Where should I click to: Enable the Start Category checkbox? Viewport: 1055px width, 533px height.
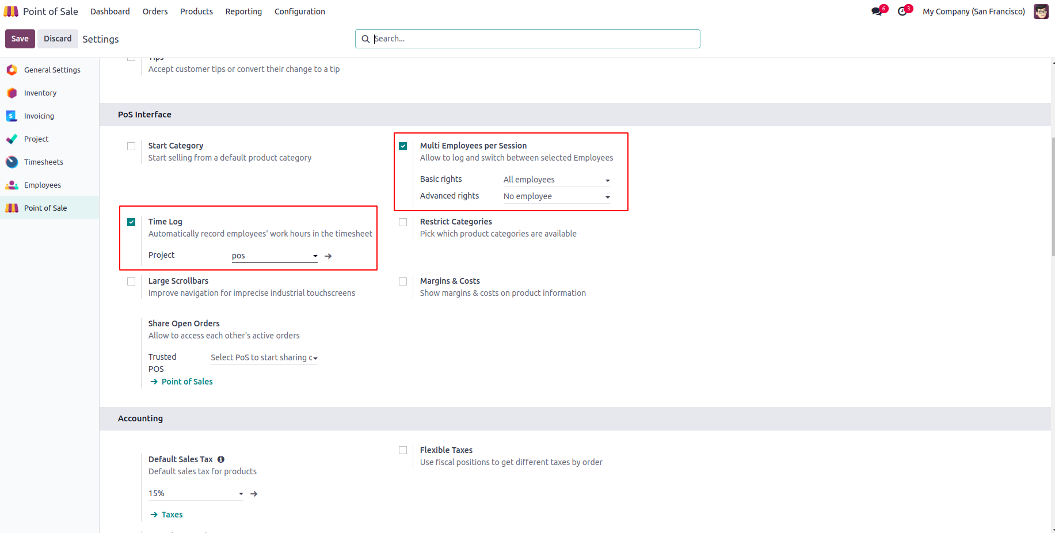(x=131, y=146)
